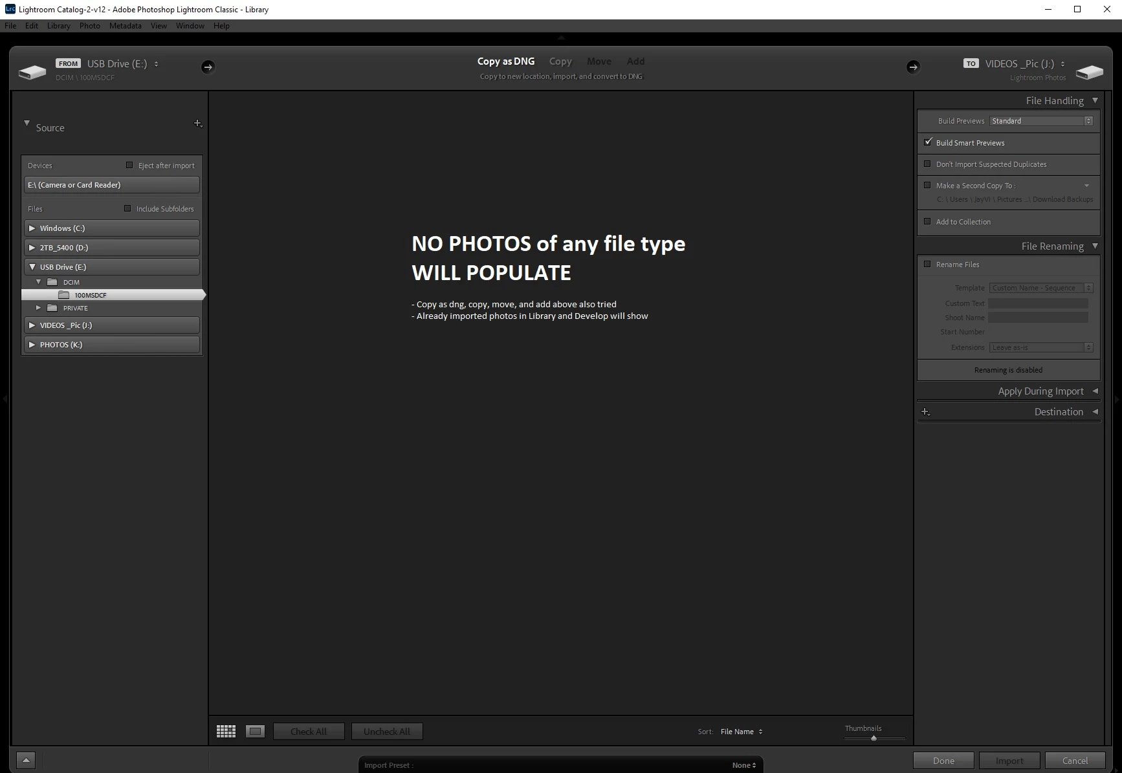
Task: Open the Photo menu
Action: click(x=90, y=26)
